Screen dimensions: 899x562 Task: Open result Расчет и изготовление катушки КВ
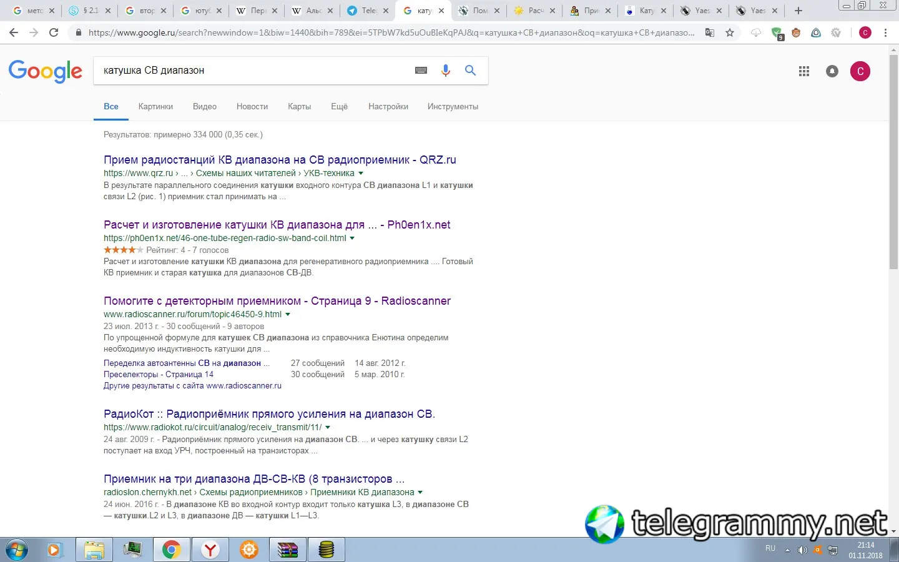277,225
